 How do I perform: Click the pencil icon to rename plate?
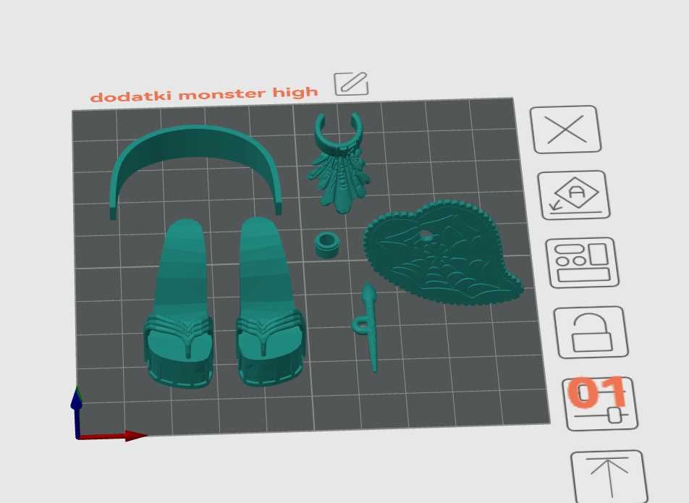pos(351,83)
